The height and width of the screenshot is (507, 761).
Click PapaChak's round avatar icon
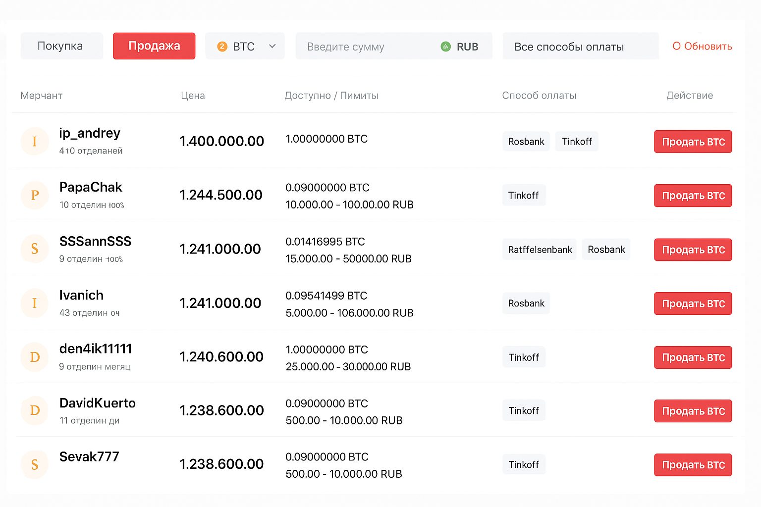pos(35,195)
